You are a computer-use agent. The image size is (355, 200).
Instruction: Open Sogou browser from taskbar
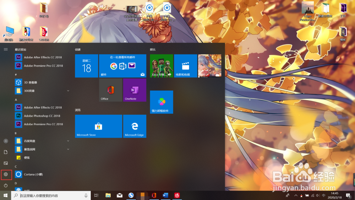pyautogui.click(x=131, y=195)
